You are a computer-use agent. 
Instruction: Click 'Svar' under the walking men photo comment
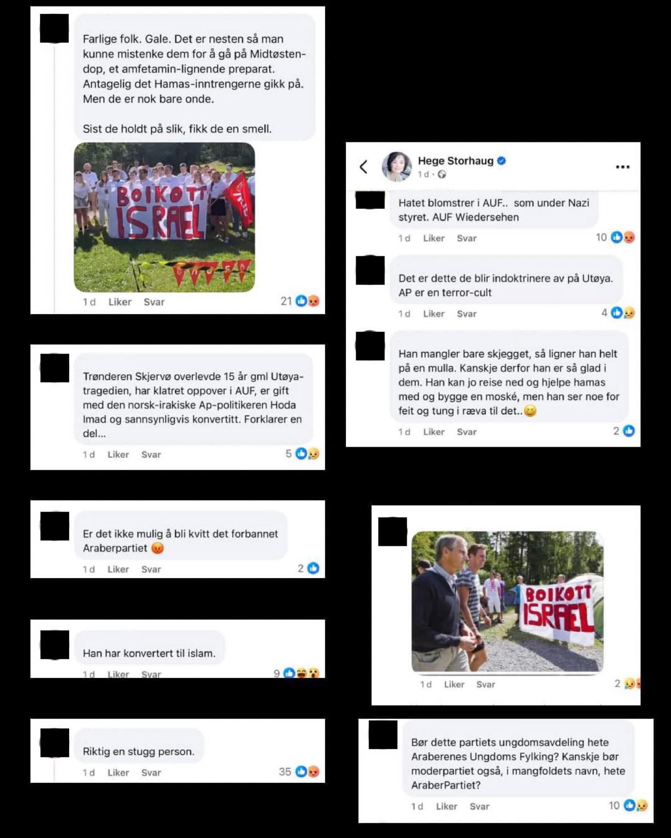point(486,684)
